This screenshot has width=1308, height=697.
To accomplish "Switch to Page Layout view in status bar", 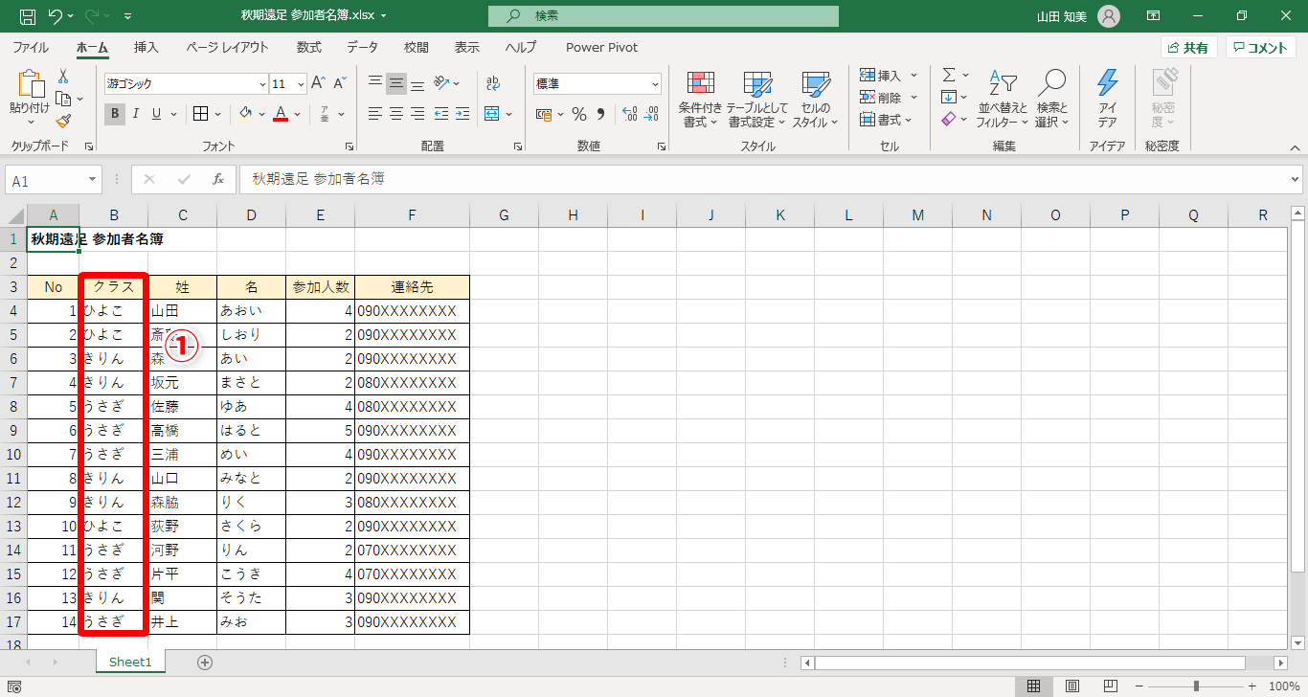I will 1073,686.
